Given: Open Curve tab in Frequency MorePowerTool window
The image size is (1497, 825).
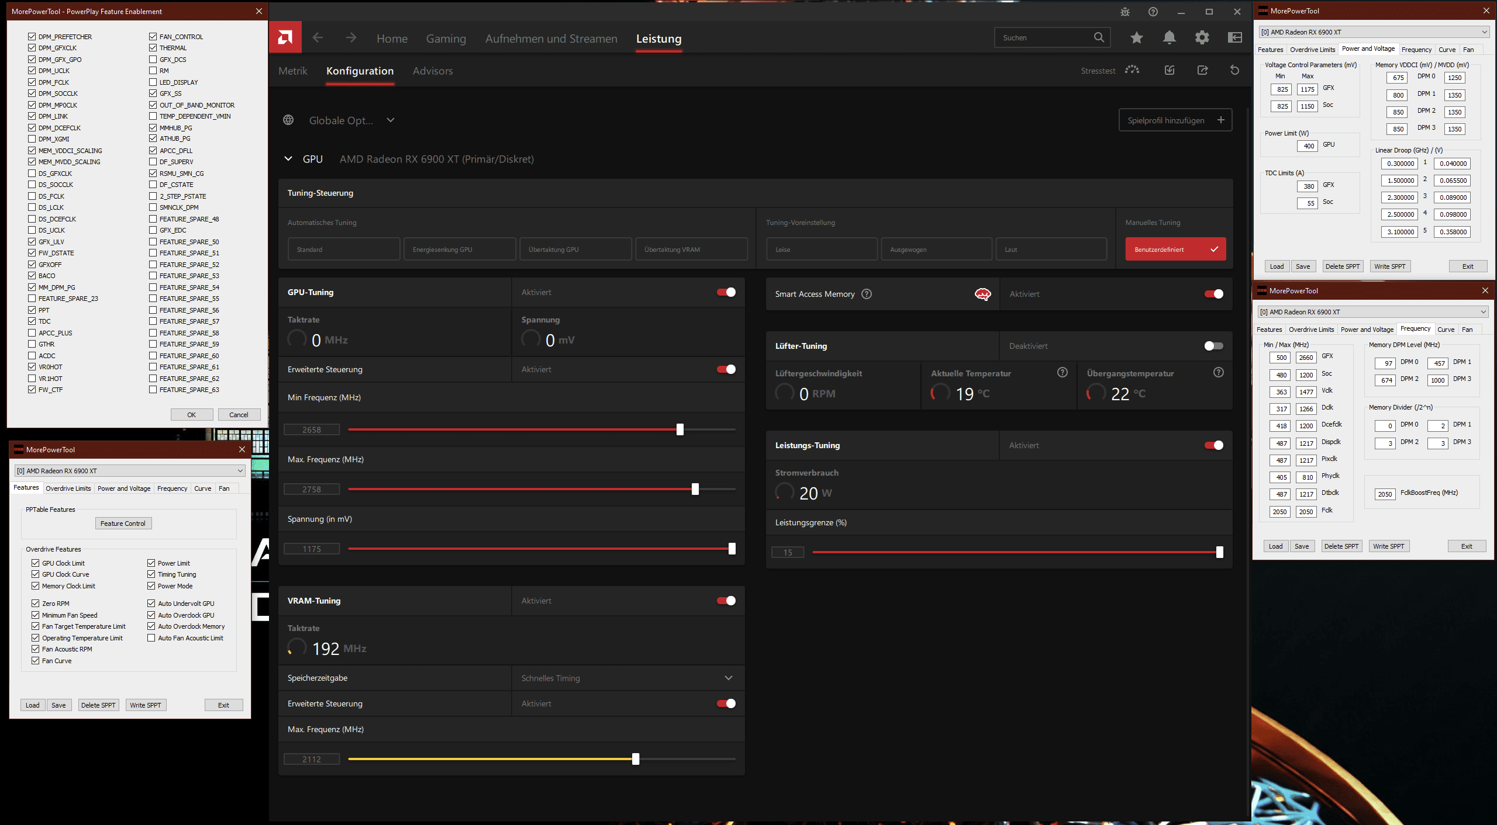Looking at the screenshot, I should [x=1446, y=329].
